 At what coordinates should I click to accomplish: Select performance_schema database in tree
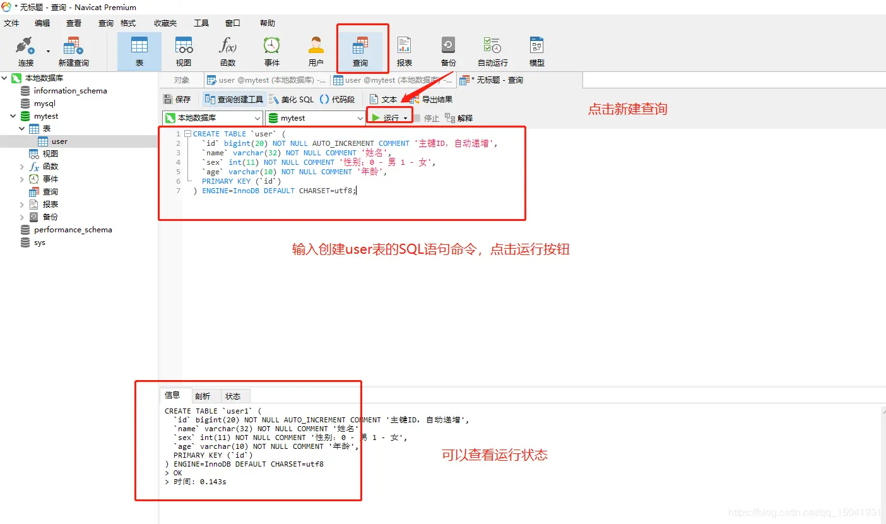73,230
